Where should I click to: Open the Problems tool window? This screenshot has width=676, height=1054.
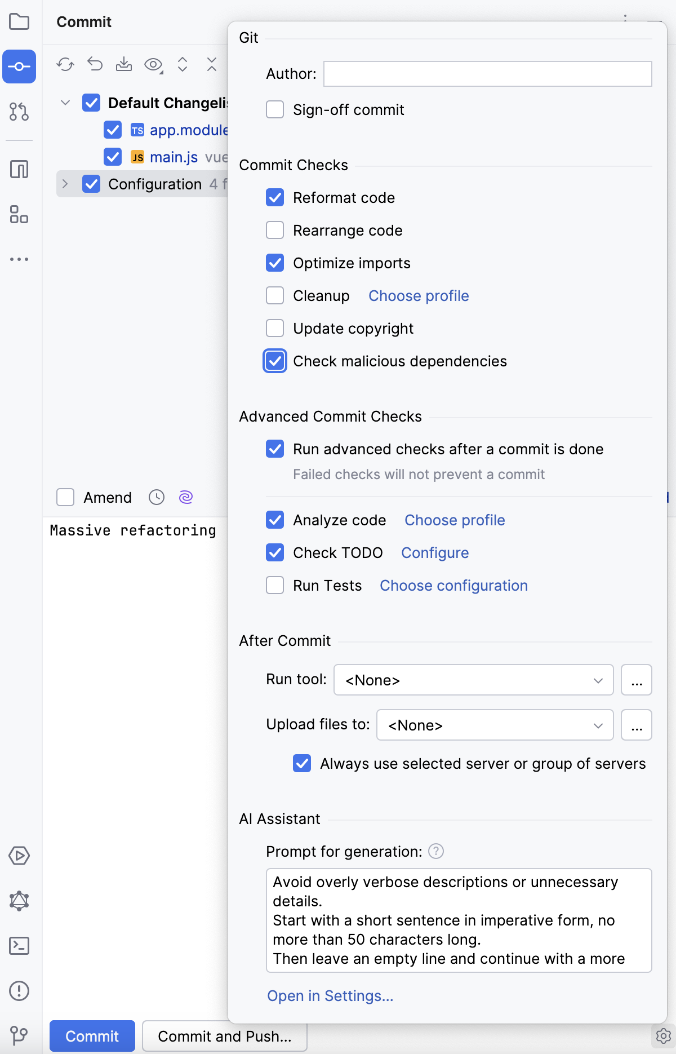tap(19, 991)
